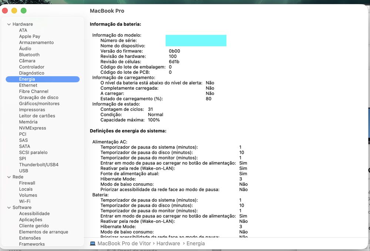Click Hardware in the bottom path bar
The width and height of the screenshot is (370, 251).
(x=168, y=244)
